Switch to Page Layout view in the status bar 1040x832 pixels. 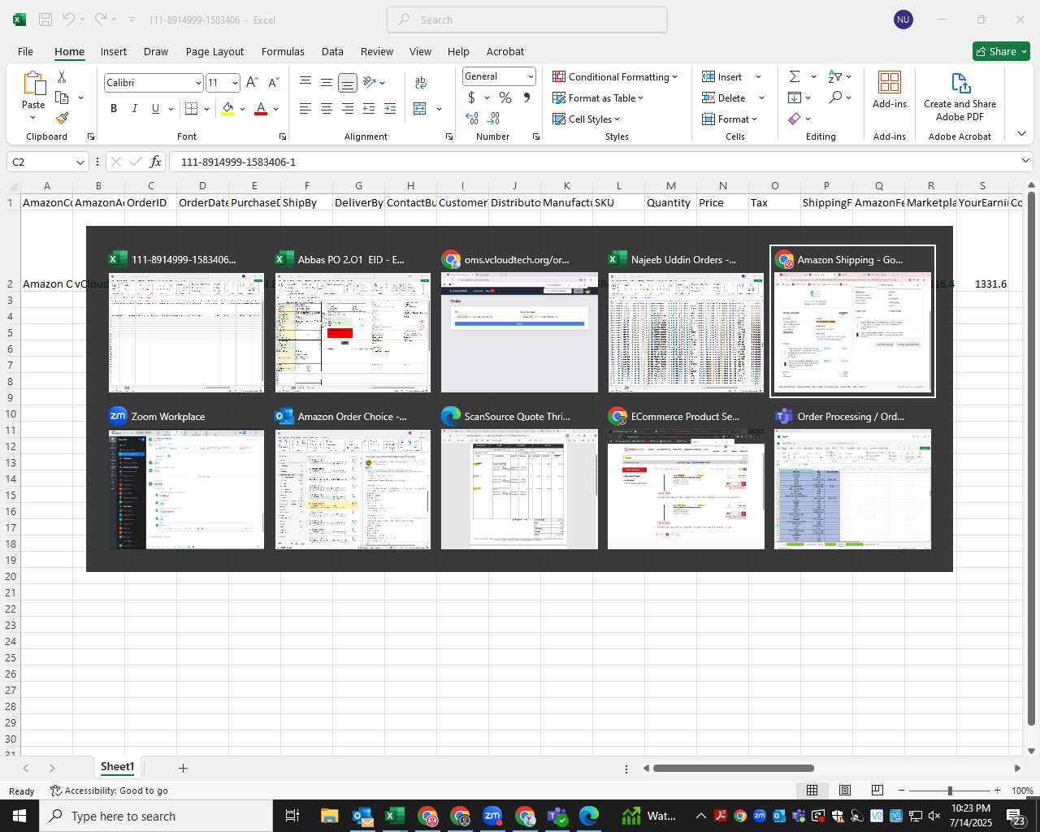click(845, 791)
